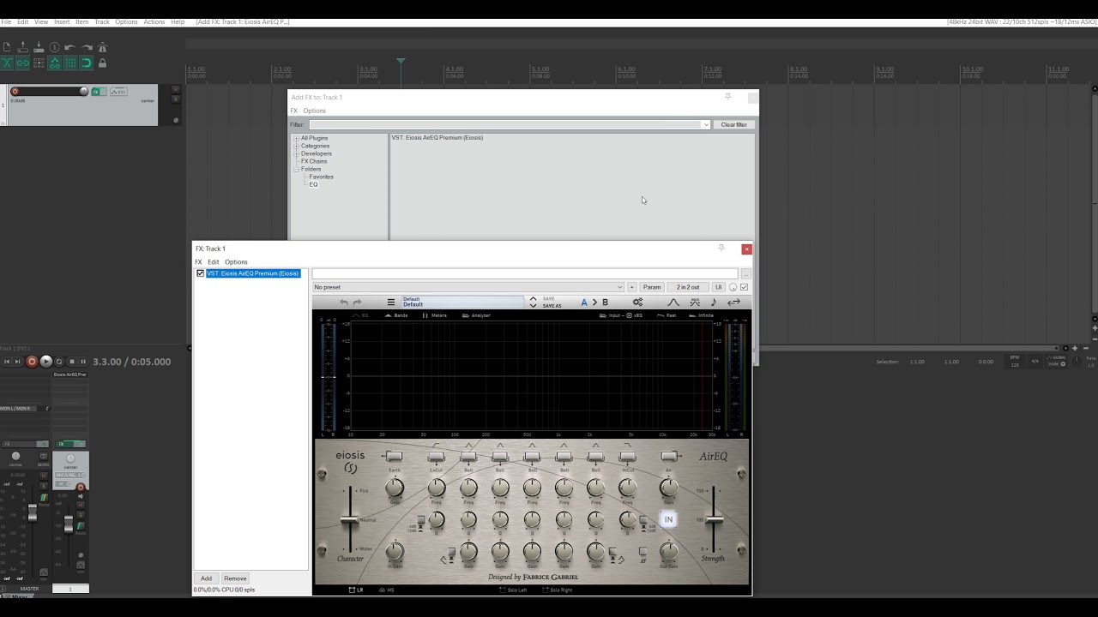
Task: Toggle auto-crossfade toolbar icon
Action: click(x=7, y=63)
